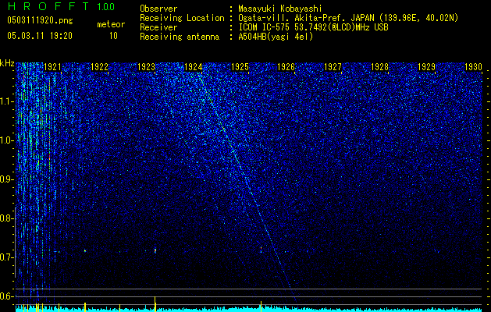Image resolution: width=491 pixels, height=312 pixels.
Task: Click the Receiver label
Action: coord(158,27)
